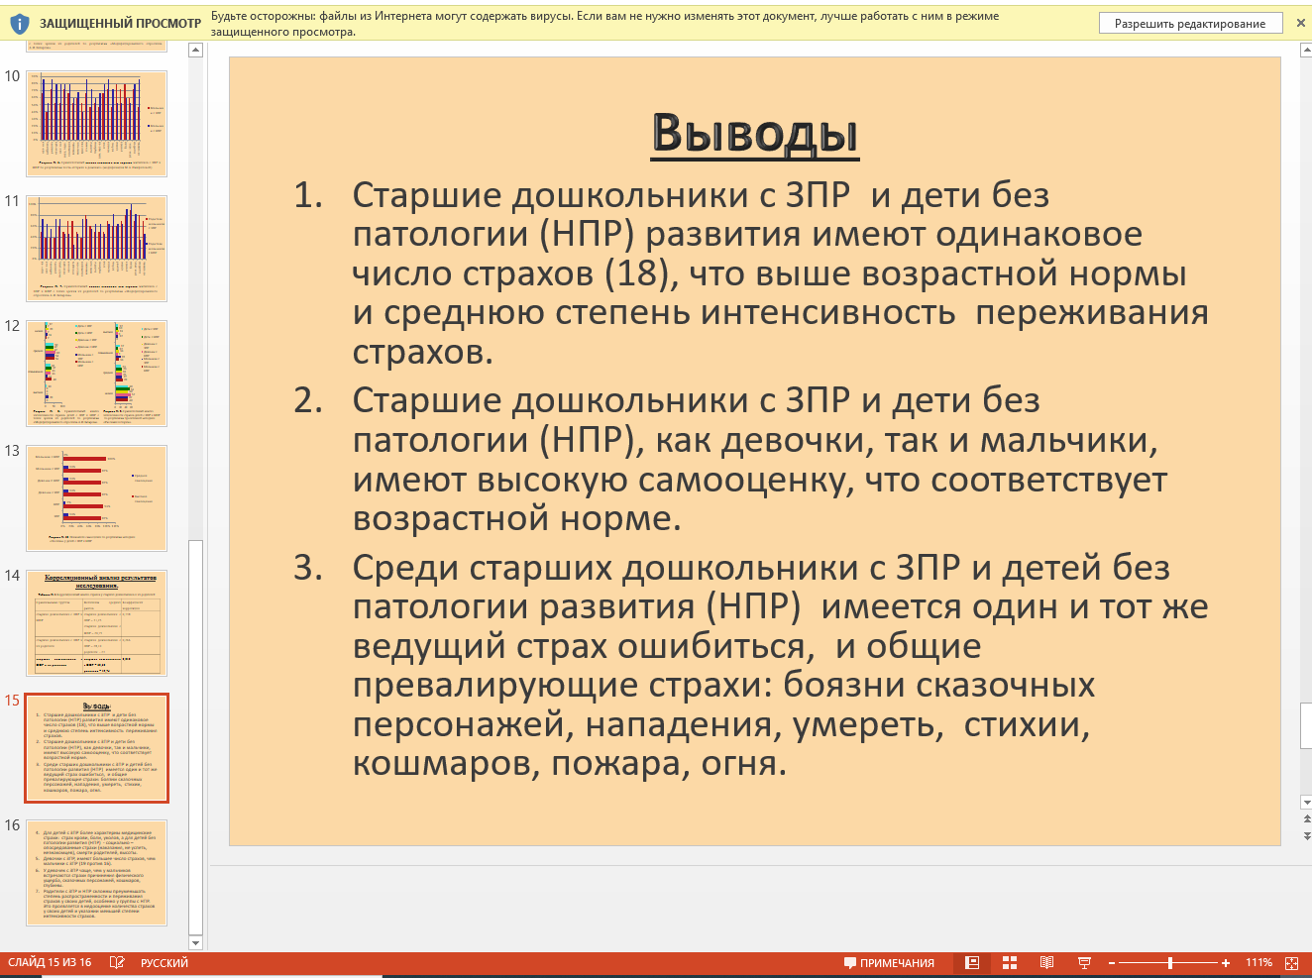Image resolution: width=1312 pixels, height=978 pixels.
Task: Go to next slide with double-arrow button
Action: pyautogui.click(x=1306, y=836)
